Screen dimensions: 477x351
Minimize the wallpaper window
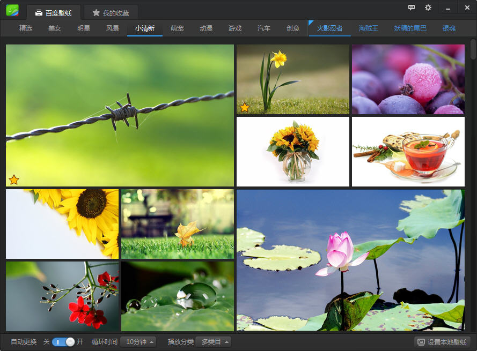pyautogui.click(x=447, y=8)
